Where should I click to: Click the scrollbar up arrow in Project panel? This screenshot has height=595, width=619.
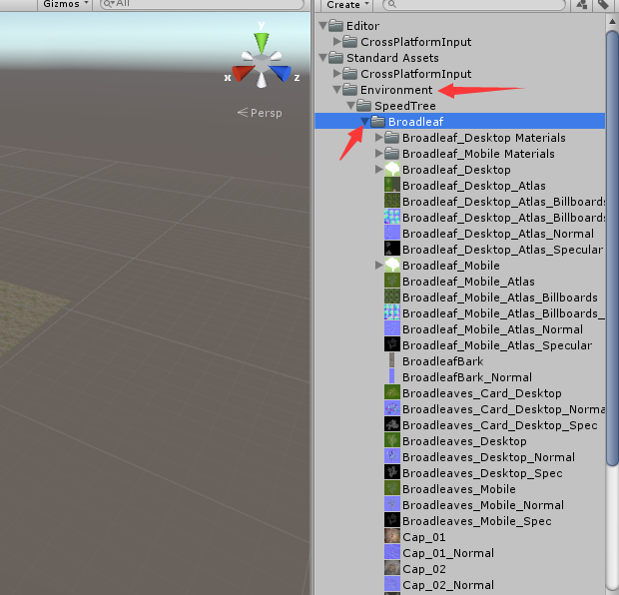613,21
